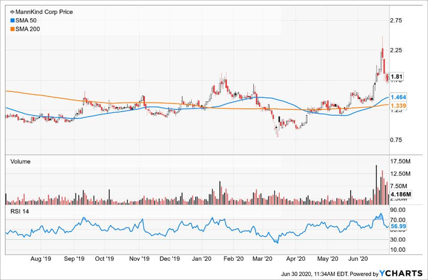This screenshot has width=428, height=280.
Task: Click the 17.50M volume axis label
Action: pyautogui.click(x=400, y=161)
